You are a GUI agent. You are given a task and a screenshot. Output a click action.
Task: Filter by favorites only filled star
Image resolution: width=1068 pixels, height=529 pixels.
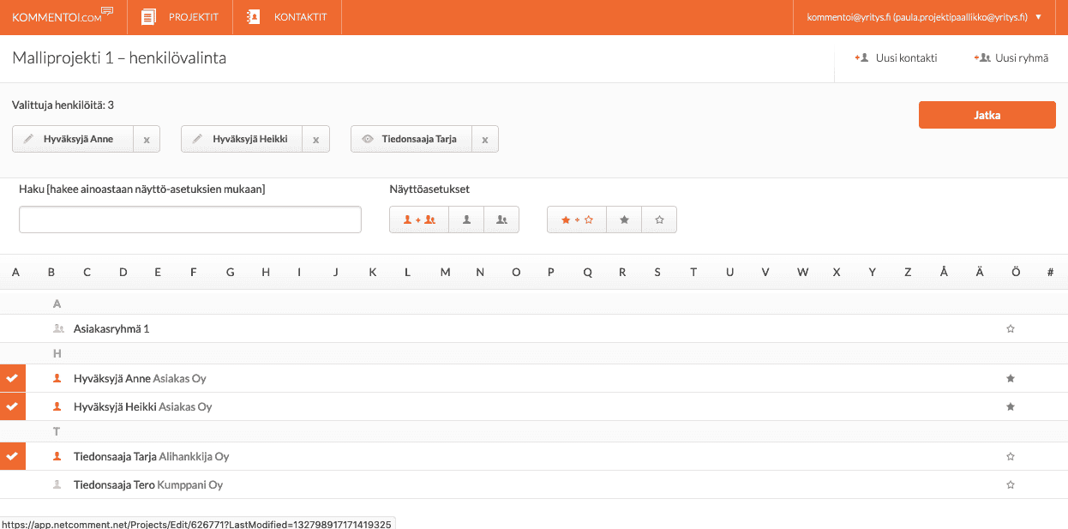pyautogui.click(x=624, y=219)
